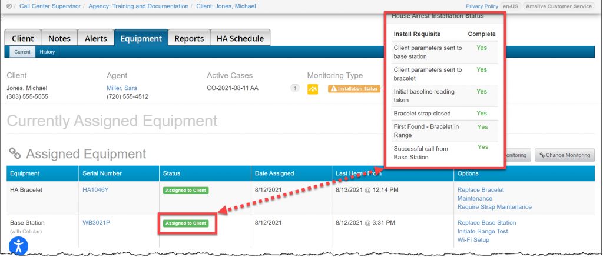Open the en-US language selector

click(509, 5)
